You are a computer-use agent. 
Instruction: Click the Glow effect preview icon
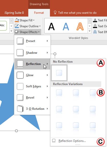pos(20,75)
